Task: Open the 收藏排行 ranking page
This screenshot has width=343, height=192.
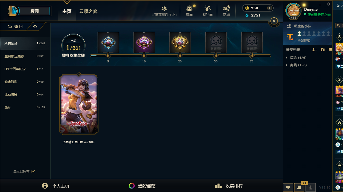Action: pyautogui.click(x=229, y=186)
